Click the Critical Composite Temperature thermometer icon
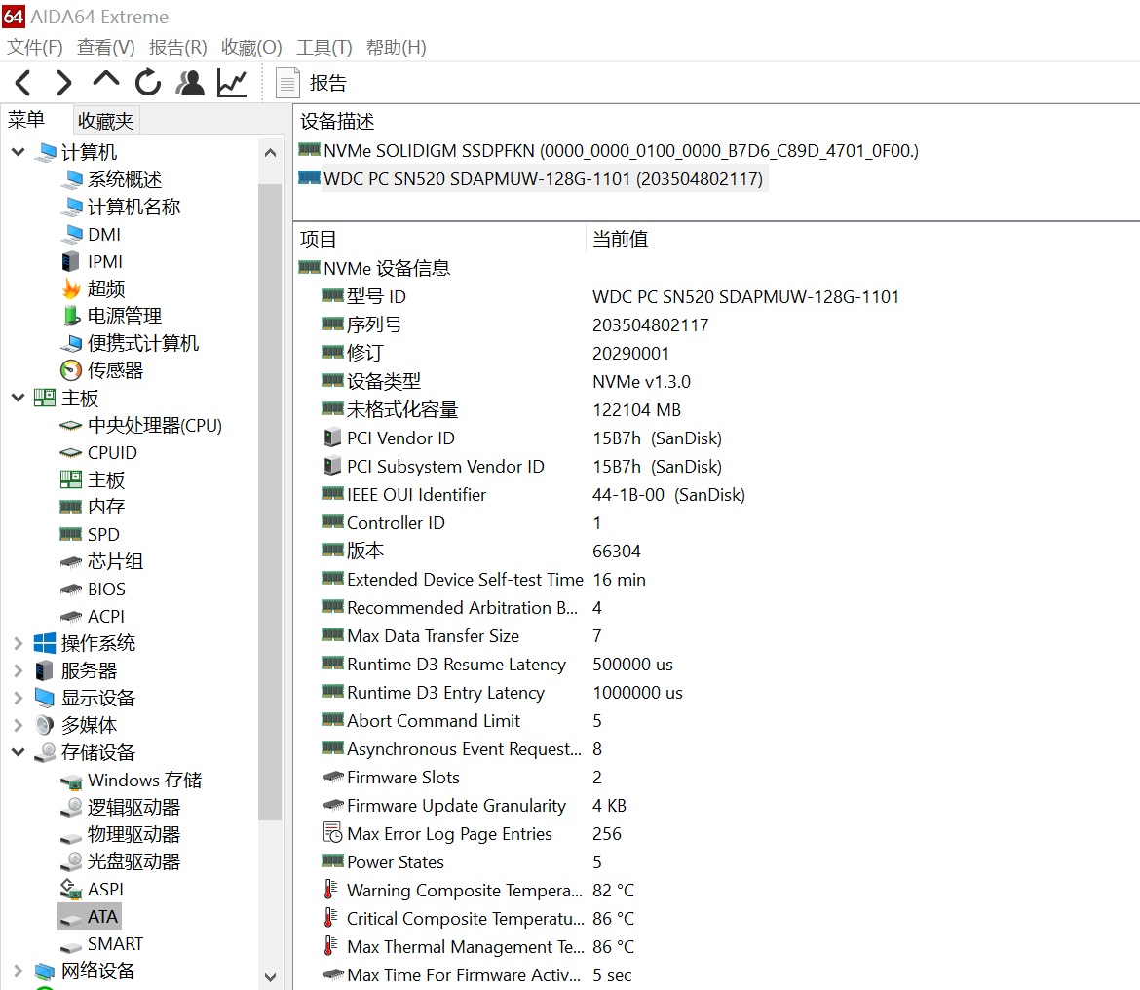This screenshot has height=990, width=1140. (x=331, y=918)
